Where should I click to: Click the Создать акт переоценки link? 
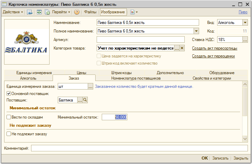(213, 56)
